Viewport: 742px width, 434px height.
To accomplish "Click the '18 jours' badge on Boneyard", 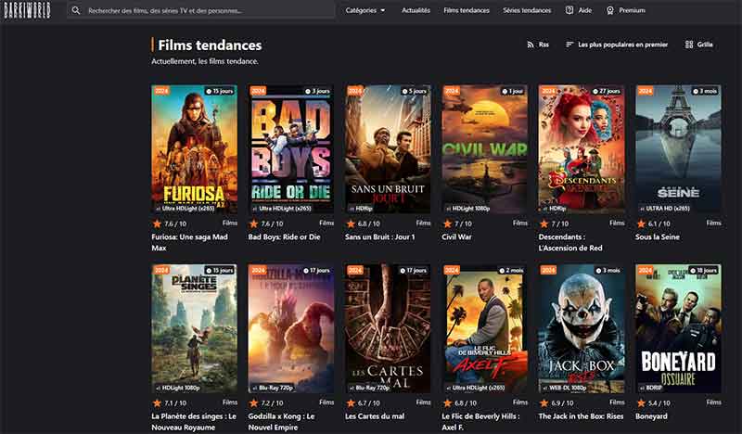I will click(x=704, y=270).
